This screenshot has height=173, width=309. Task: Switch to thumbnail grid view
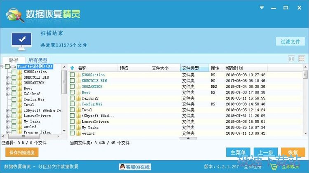point(291,59)
